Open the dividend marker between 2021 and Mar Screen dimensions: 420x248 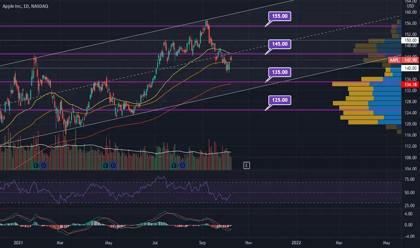tap(44, 165)
